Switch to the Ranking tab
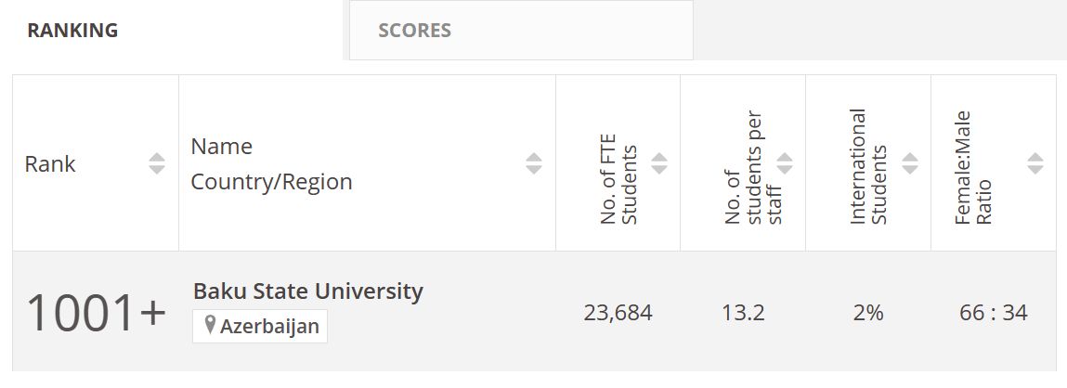The height and width of the screenshot is (388, 1067). [72, 31]
